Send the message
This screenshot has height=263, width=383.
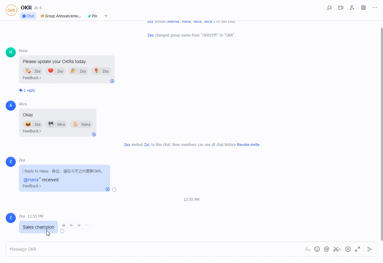[x=370, y=249]
